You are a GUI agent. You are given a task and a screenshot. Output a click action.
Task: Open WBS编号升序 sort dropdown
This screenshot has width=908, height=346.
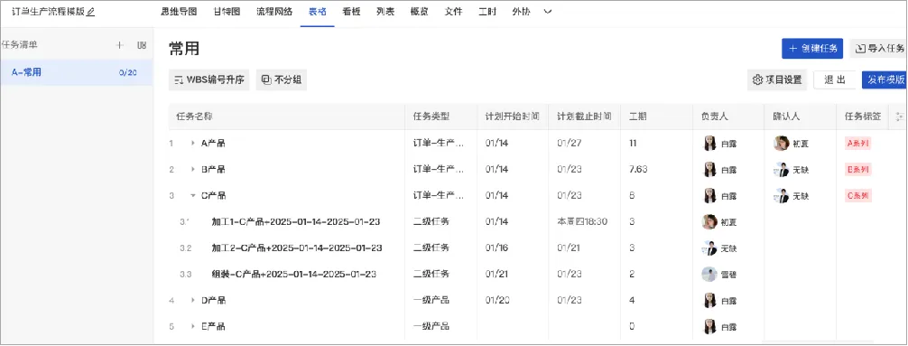(x=209, y=80)
